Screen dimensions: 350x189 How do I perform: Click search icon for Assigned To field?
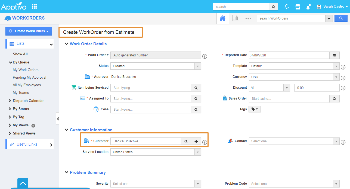pyautogui.click(x=196, y=99)
